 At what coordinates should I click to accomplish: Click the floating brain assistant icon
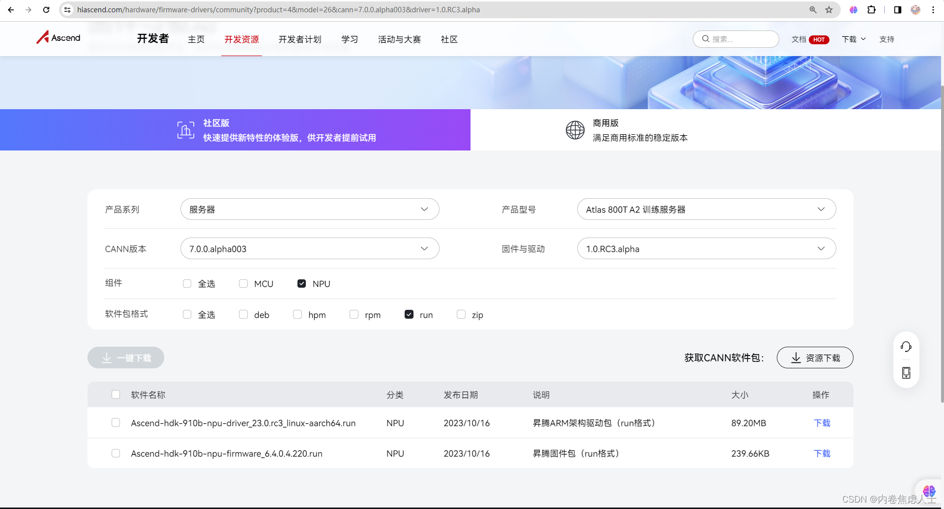[929, 491]
